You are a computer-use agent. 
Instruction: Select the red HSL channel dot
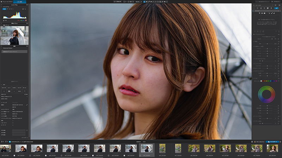pos(263,81)
